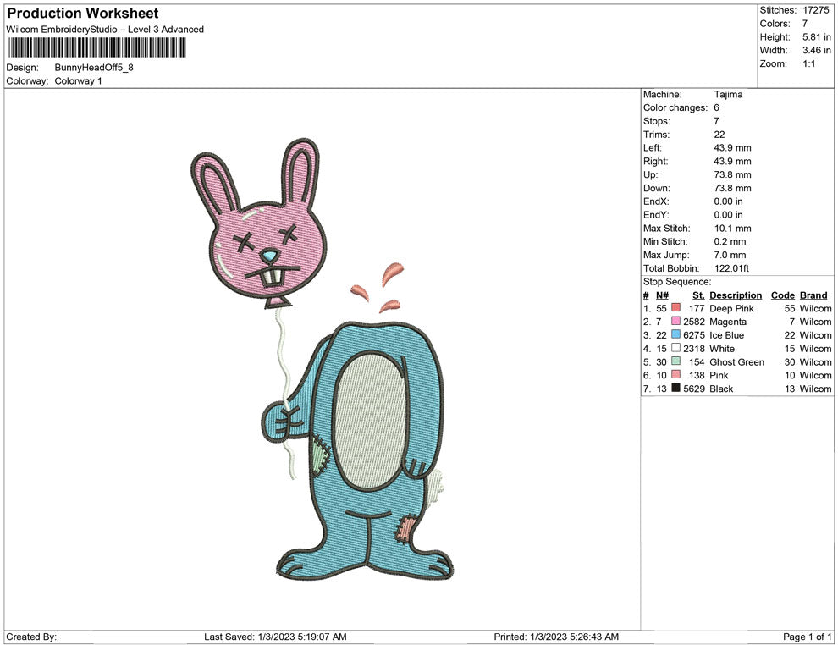Click the St. column header
838x645 pixels.
pos(698,295)
